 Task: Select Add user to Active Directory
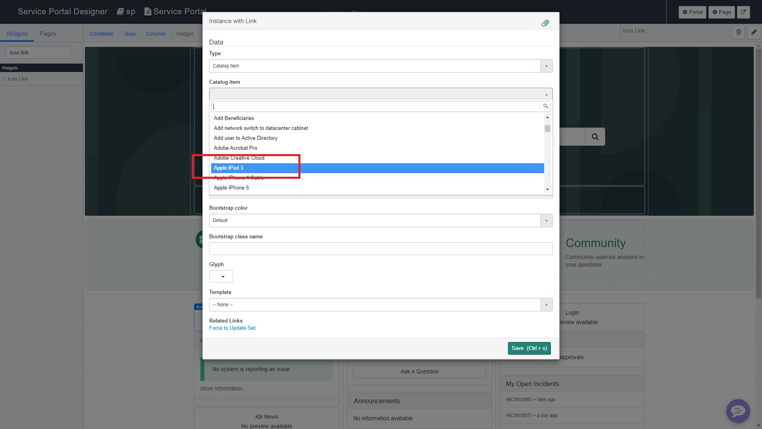click(377, 138)
